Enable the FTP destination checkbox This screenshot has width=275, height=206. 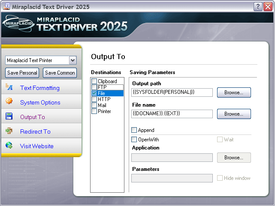pyautogui.click(x=94, y=87)
